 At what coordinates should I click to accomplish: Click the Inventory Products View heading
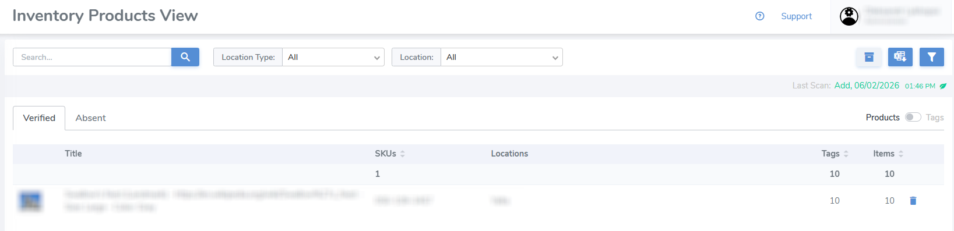coord(105,16)
